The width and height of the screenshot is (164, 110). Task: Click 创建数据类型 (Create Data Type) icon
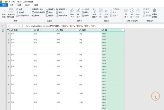[x=154, y=10]
